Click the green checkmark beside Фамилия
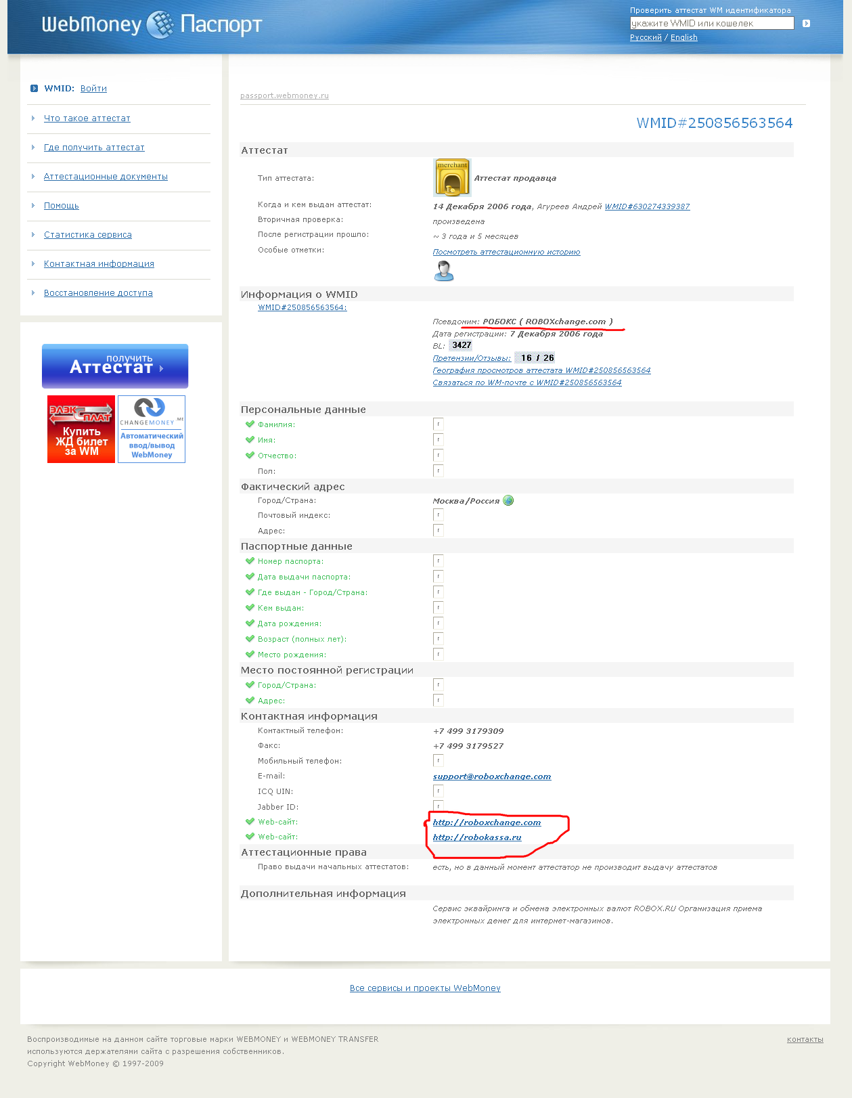 tap(250, 424)
